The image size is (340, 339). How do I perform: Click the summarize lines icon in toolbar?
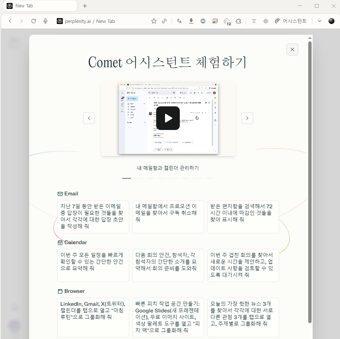(x=254, y=21)
